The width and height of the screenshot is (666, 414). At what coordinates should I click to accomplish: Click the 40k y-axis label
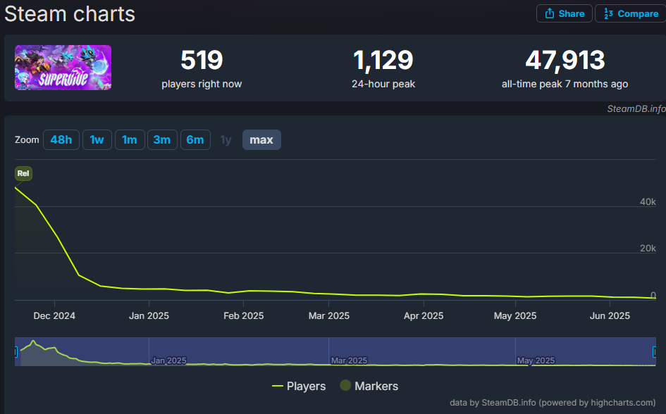[648, 202]
